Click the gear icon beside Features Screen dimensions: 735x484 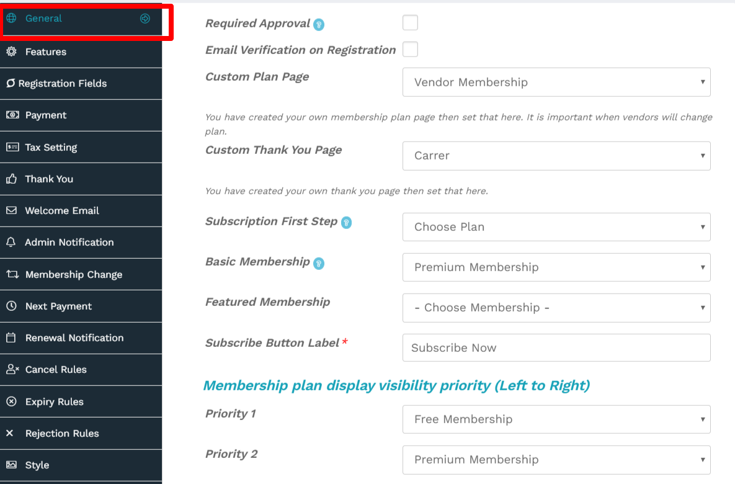pos(11,52)
